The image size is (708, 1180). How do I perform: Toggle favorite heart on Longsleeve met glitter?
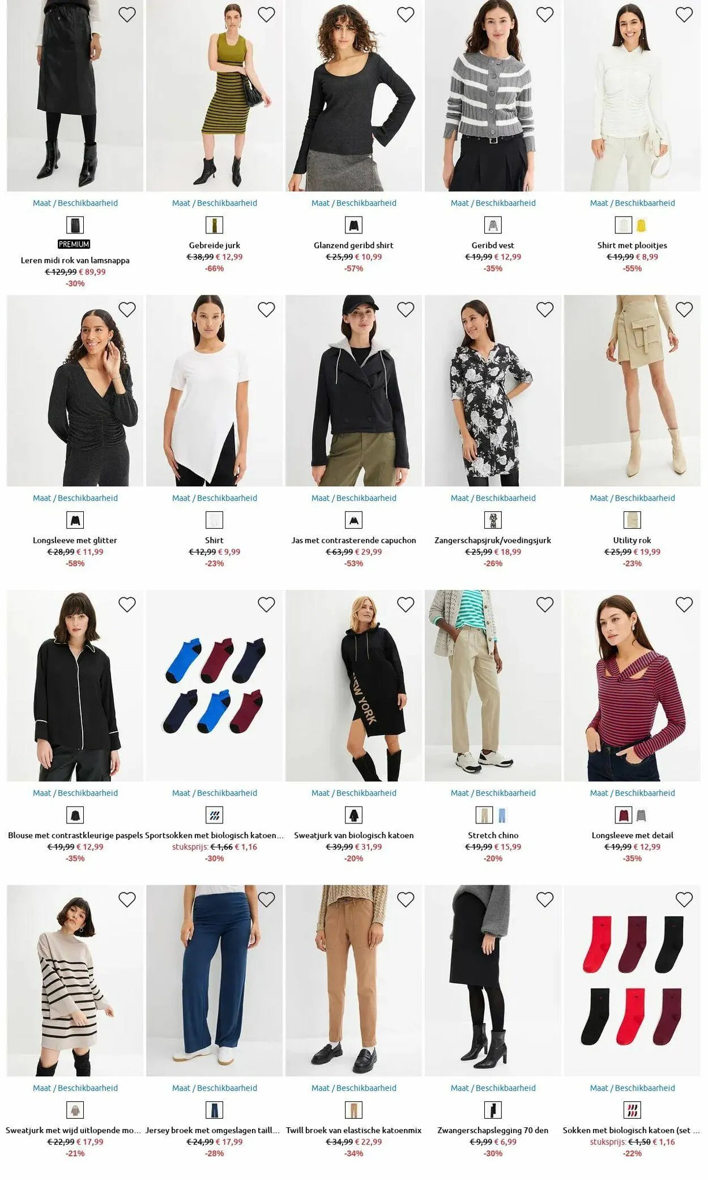(x=127, y=309)
